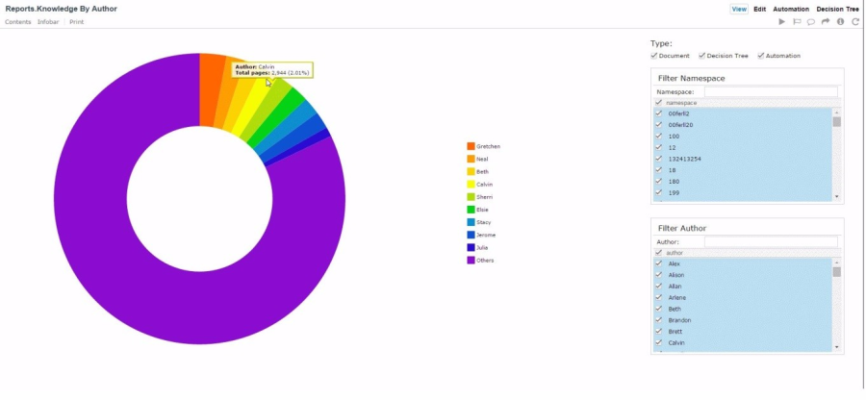Screen dimensions: 866x400
Task: Click the scroll-down arrow in author list
Action: [x=837, y=347]
